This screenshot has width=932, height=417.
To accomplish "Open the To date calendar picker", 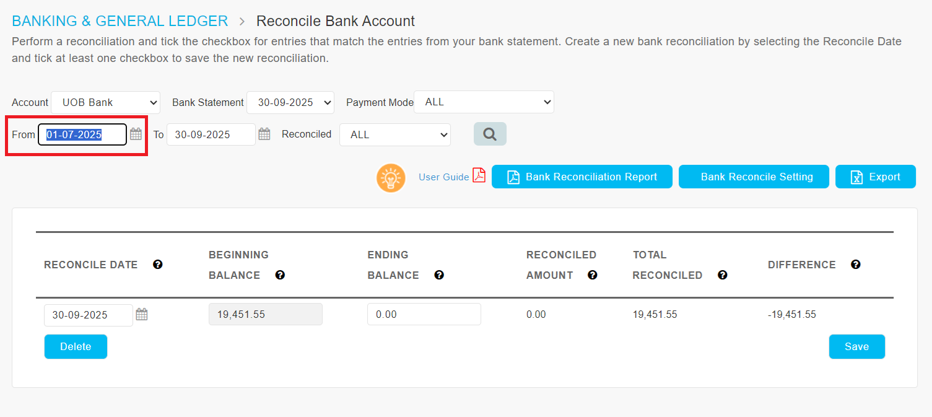I will 264,134.
